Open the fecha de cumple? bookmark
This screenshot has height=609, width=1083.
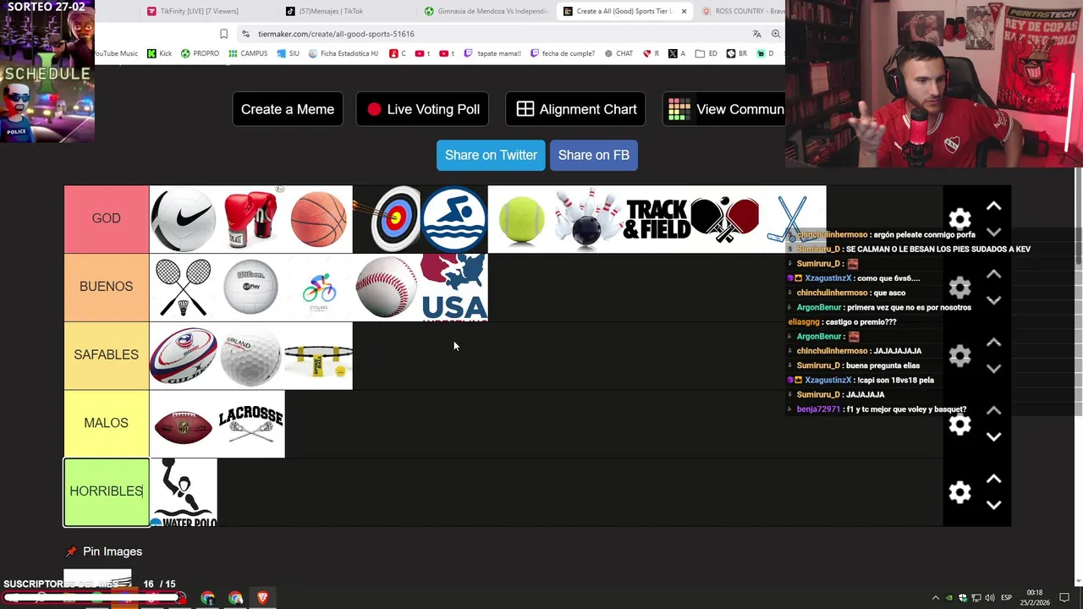coord(563,53)
